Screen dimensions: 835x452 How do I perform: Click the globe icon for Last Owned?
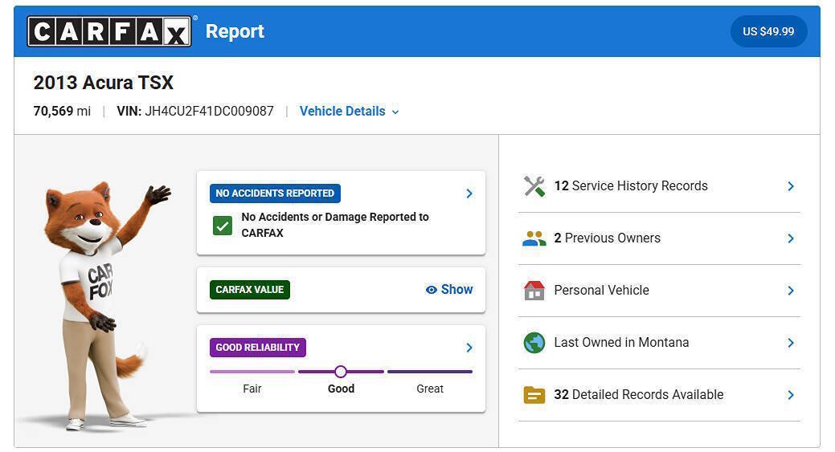[x=534, y=343]
